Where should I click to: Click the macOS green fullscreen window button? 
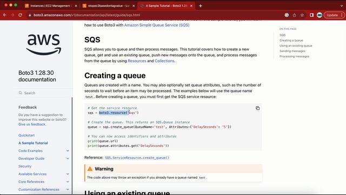[x=16, y=5]
